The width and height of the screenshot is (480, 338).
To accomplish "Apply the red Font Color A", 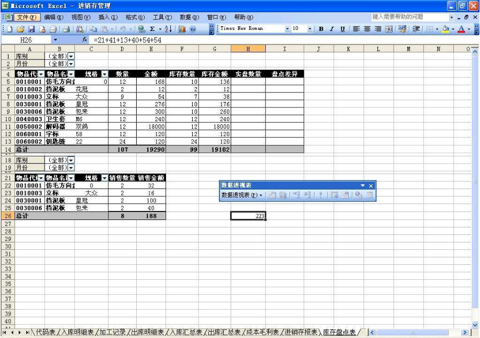I will click(461, 29).
